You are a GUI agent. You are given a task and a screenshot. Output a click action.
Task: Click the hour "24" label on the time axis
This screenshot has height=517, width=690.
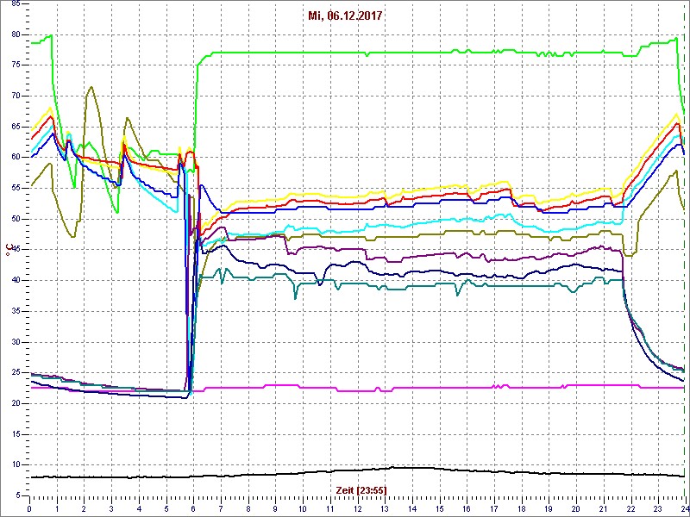[684, 508]
